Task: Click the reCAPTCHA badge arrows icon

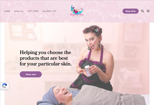Action: 5,86
